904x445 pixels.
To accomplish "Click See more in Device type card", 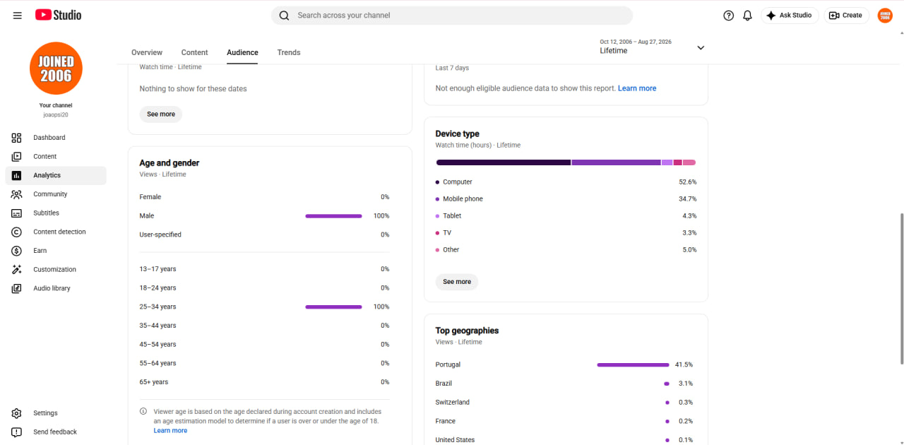I will (x=457, y=282).
